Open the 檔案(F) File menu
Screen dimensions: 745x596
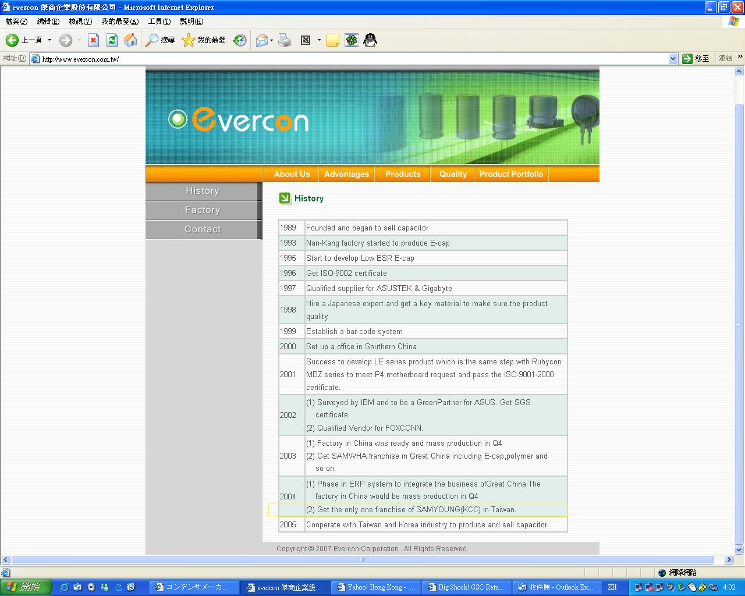(x=16, y=22)
